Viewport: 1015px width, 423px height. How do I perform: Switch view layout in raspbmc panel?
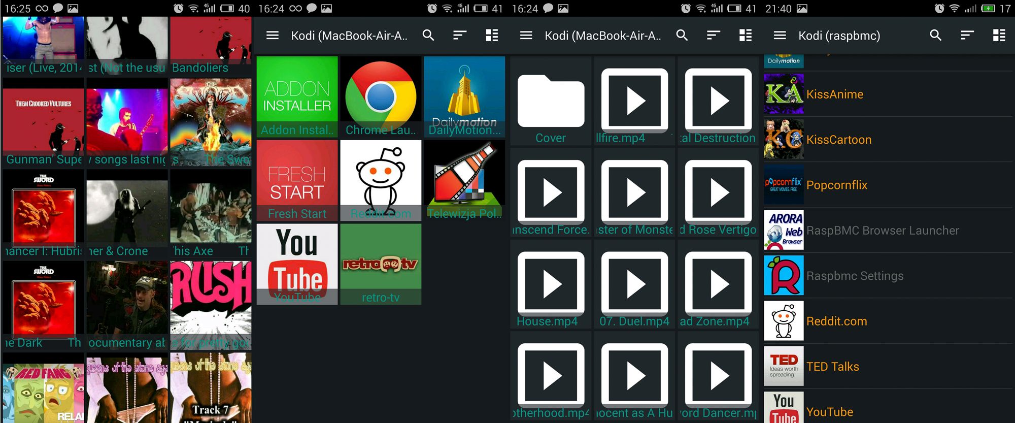point(999,35)
